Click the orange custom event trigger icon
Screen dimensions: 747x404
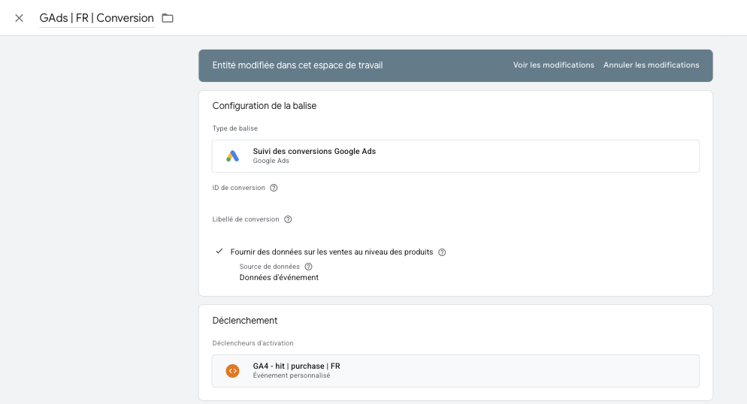click(x=233, y=371)
